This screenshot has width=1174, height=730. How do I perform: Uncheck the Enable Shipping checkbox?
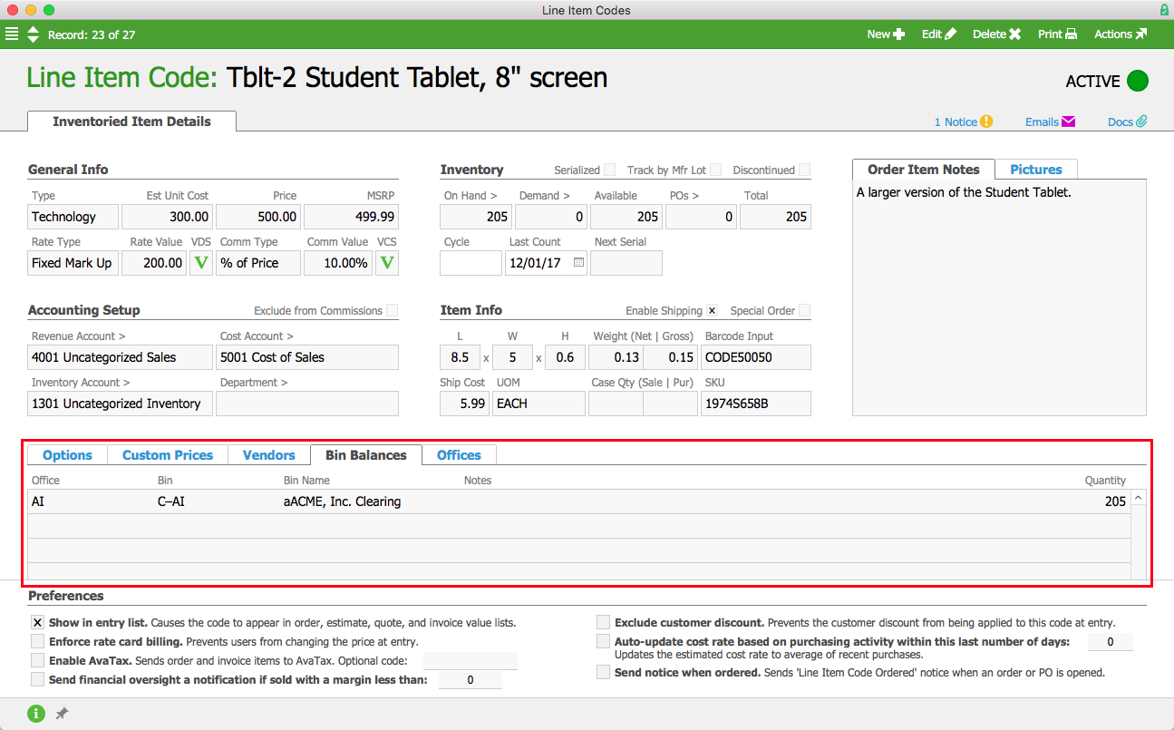click(x=712, y=310)
